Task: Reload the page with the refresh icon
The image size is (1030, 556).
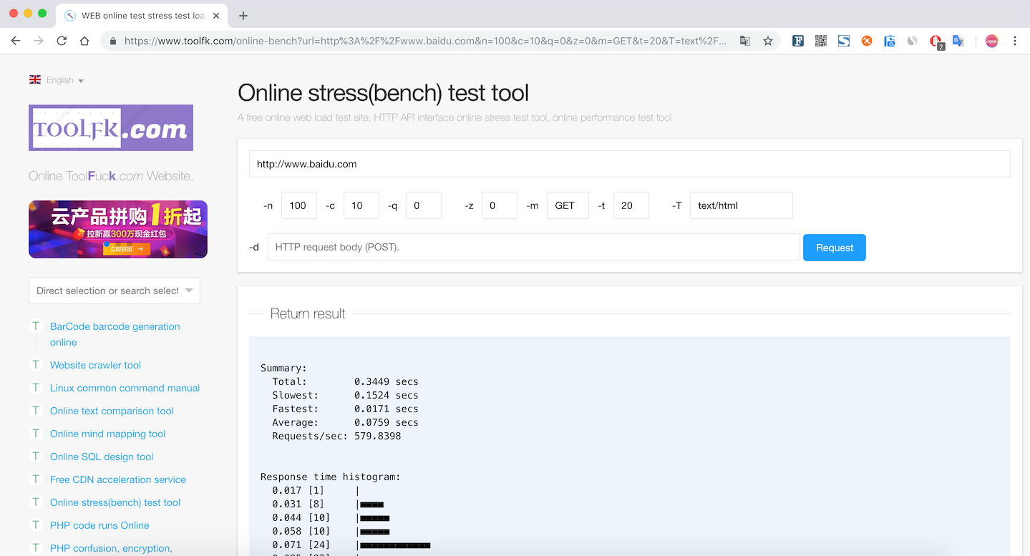Action: (62, 41)
